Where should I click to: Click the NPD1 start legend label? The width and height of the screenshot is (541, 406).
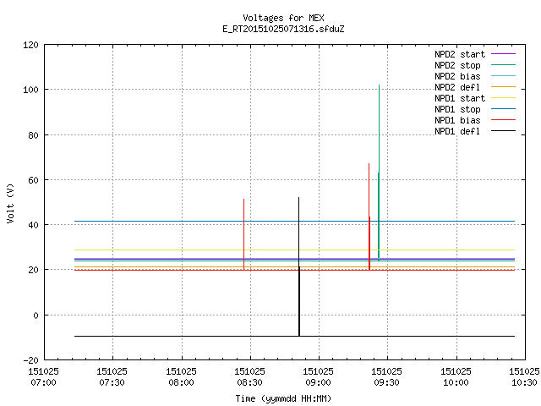point(460,98)
